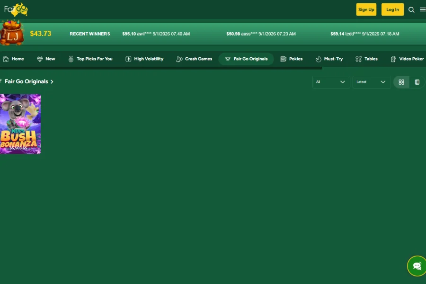The height and width of the screenshot is (284, 426).
Task: Click the $43.73 jackpot amount
Action: (41, 34)
